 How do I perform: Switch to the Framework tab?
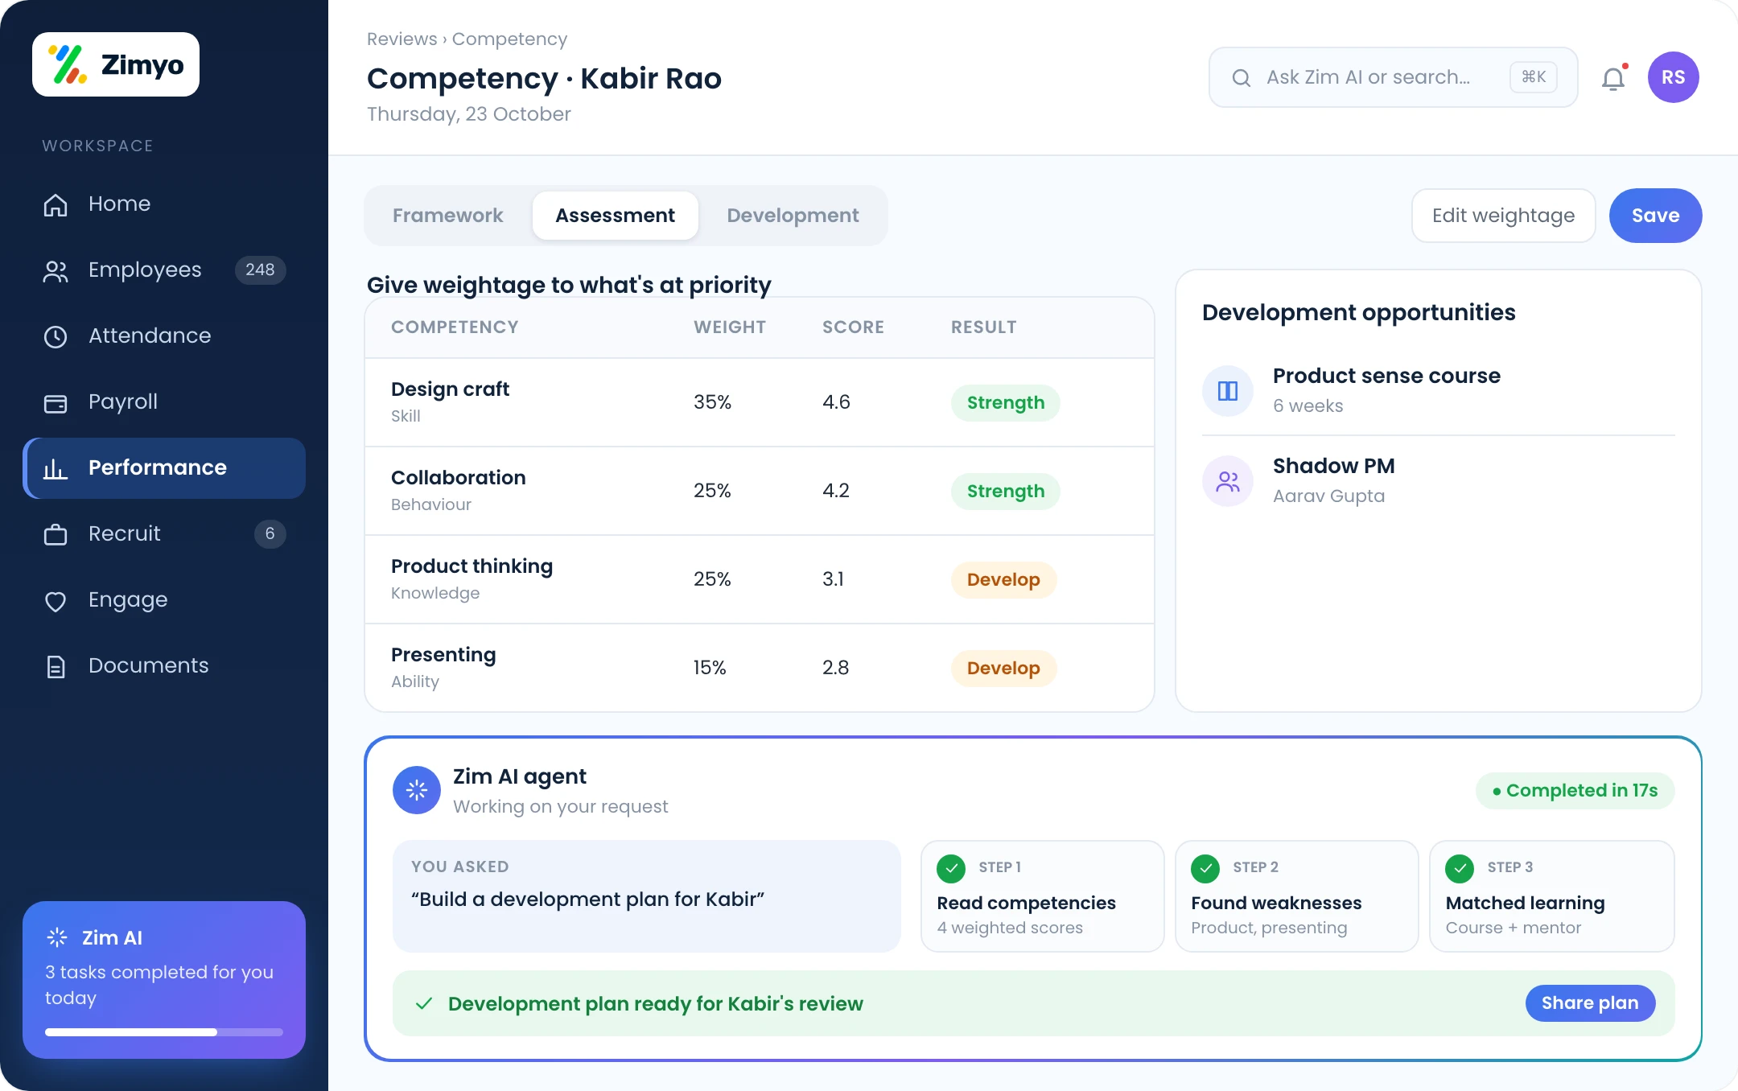click(x=448, y=216)
